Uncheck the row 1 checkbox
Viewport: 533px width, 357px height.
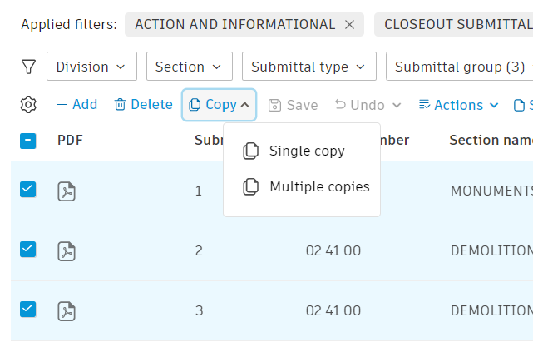coord(27,190)
